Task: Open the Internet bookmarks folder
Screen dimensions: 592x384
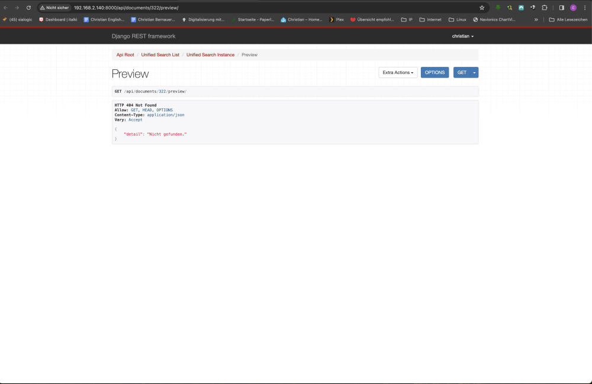Action: pos(430,20)
